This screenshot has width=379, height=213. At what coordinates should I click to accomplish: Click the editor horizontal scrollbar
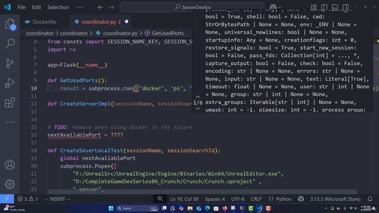[x=202, y=192]
